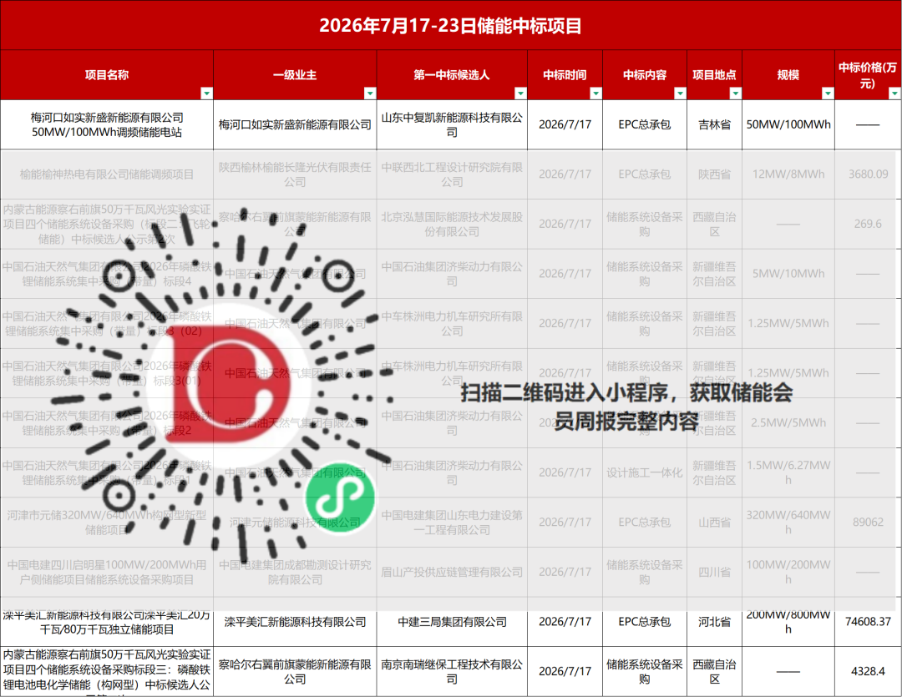Select the 察哈尔右翼前旗蒙能新能源有限公司 cell in the last row
The image size is (902, 697).
pyautogui.click(x=295, y=672)
